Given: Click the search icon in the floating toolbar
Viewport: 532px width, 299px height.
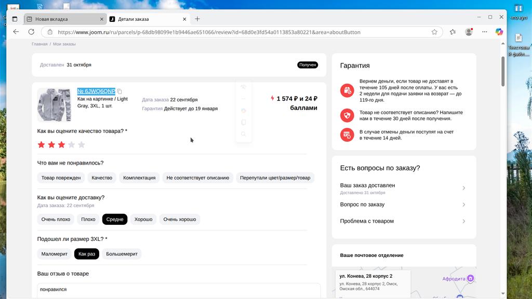Looking at the screenshot, I should click(x=243, y=134).
